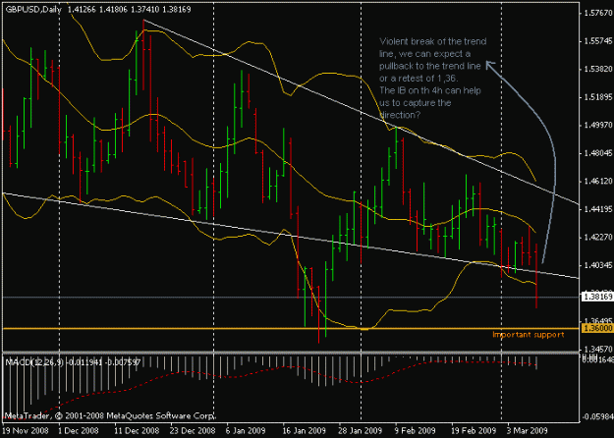Click the 1.48045 price axis label
Viewport: 614px width, 438px height.
click(x=598, y=153)
